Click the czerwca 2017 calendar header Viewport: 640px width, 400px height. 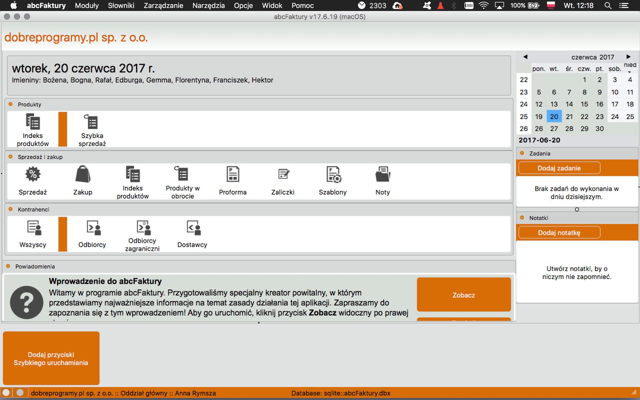click(593, 57)
